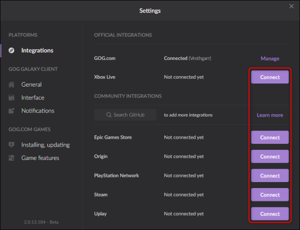Close the Settings window
The image size is (300, 230).
point(291,6)
